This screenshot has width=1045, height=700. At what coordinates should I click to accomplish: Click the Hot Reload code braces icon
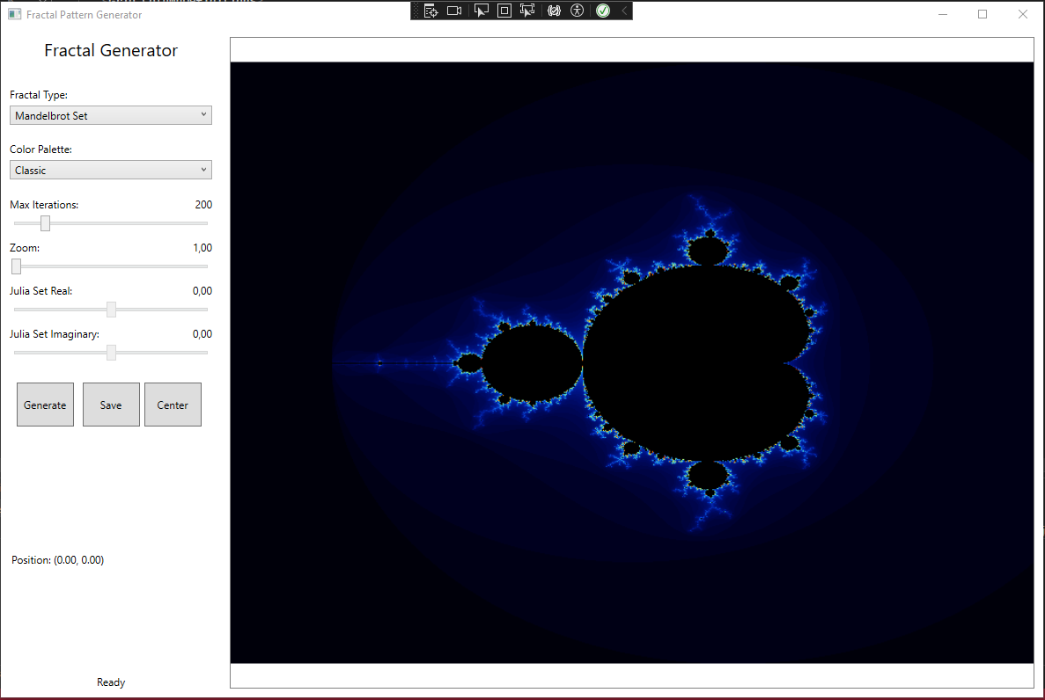pyautogui.click(x=555, y=10)
